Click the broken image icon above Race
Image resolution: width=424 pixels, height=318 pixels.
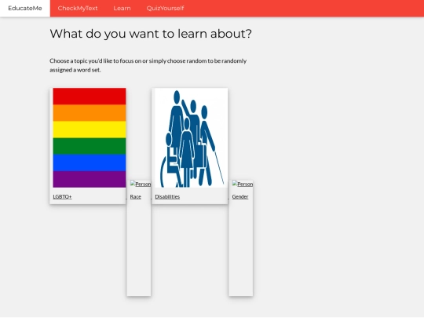(141, 184)
